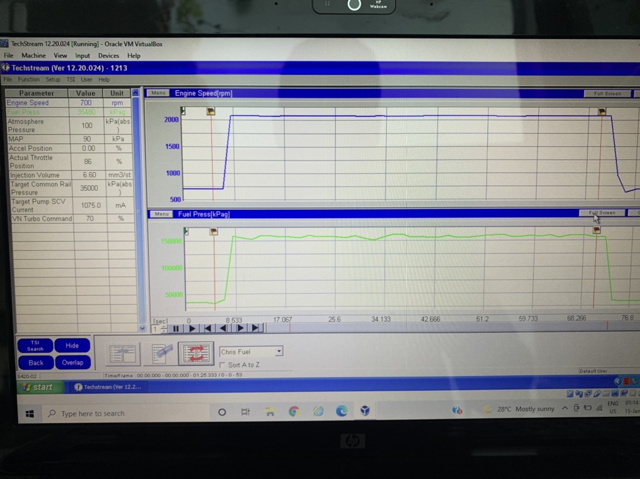This screenshot has height=479, width=640.
Task: Click the green origin flag on Engine Speed graph
Action: pyautogui.click(x=183, y=110)
